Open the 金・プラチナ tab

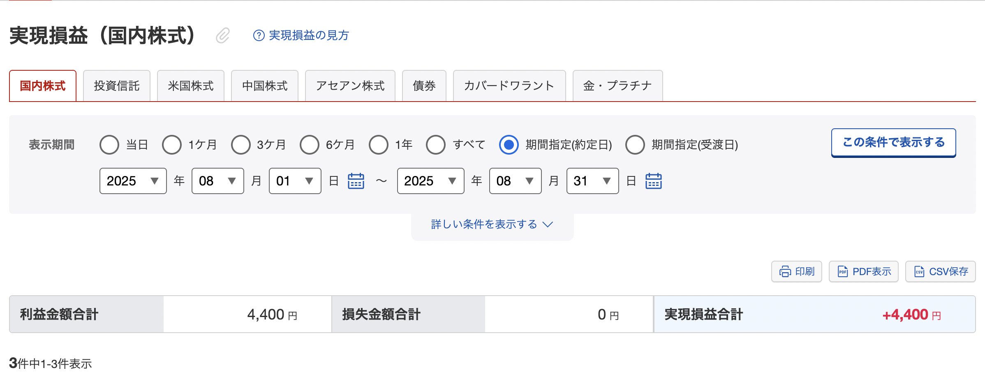click(x=617, y=86)
